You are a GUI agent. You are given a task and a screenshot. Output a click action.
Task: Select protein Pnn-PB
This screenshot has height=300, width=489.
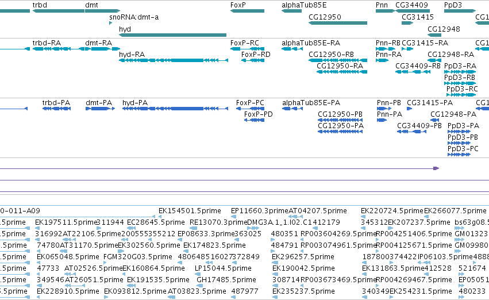point(384,109)
